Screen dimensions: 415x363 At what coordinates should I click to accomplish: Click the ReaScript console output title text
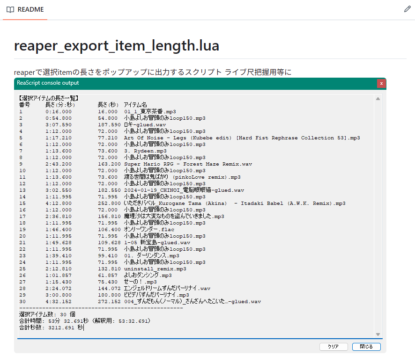48,83
